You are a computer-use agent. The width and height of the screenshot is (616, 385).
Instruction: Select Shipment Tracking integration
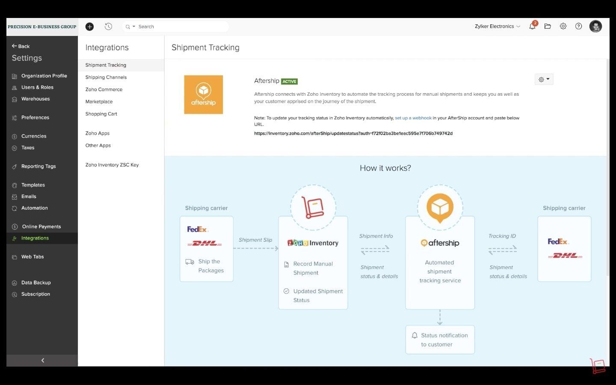[x=121, y=65]
